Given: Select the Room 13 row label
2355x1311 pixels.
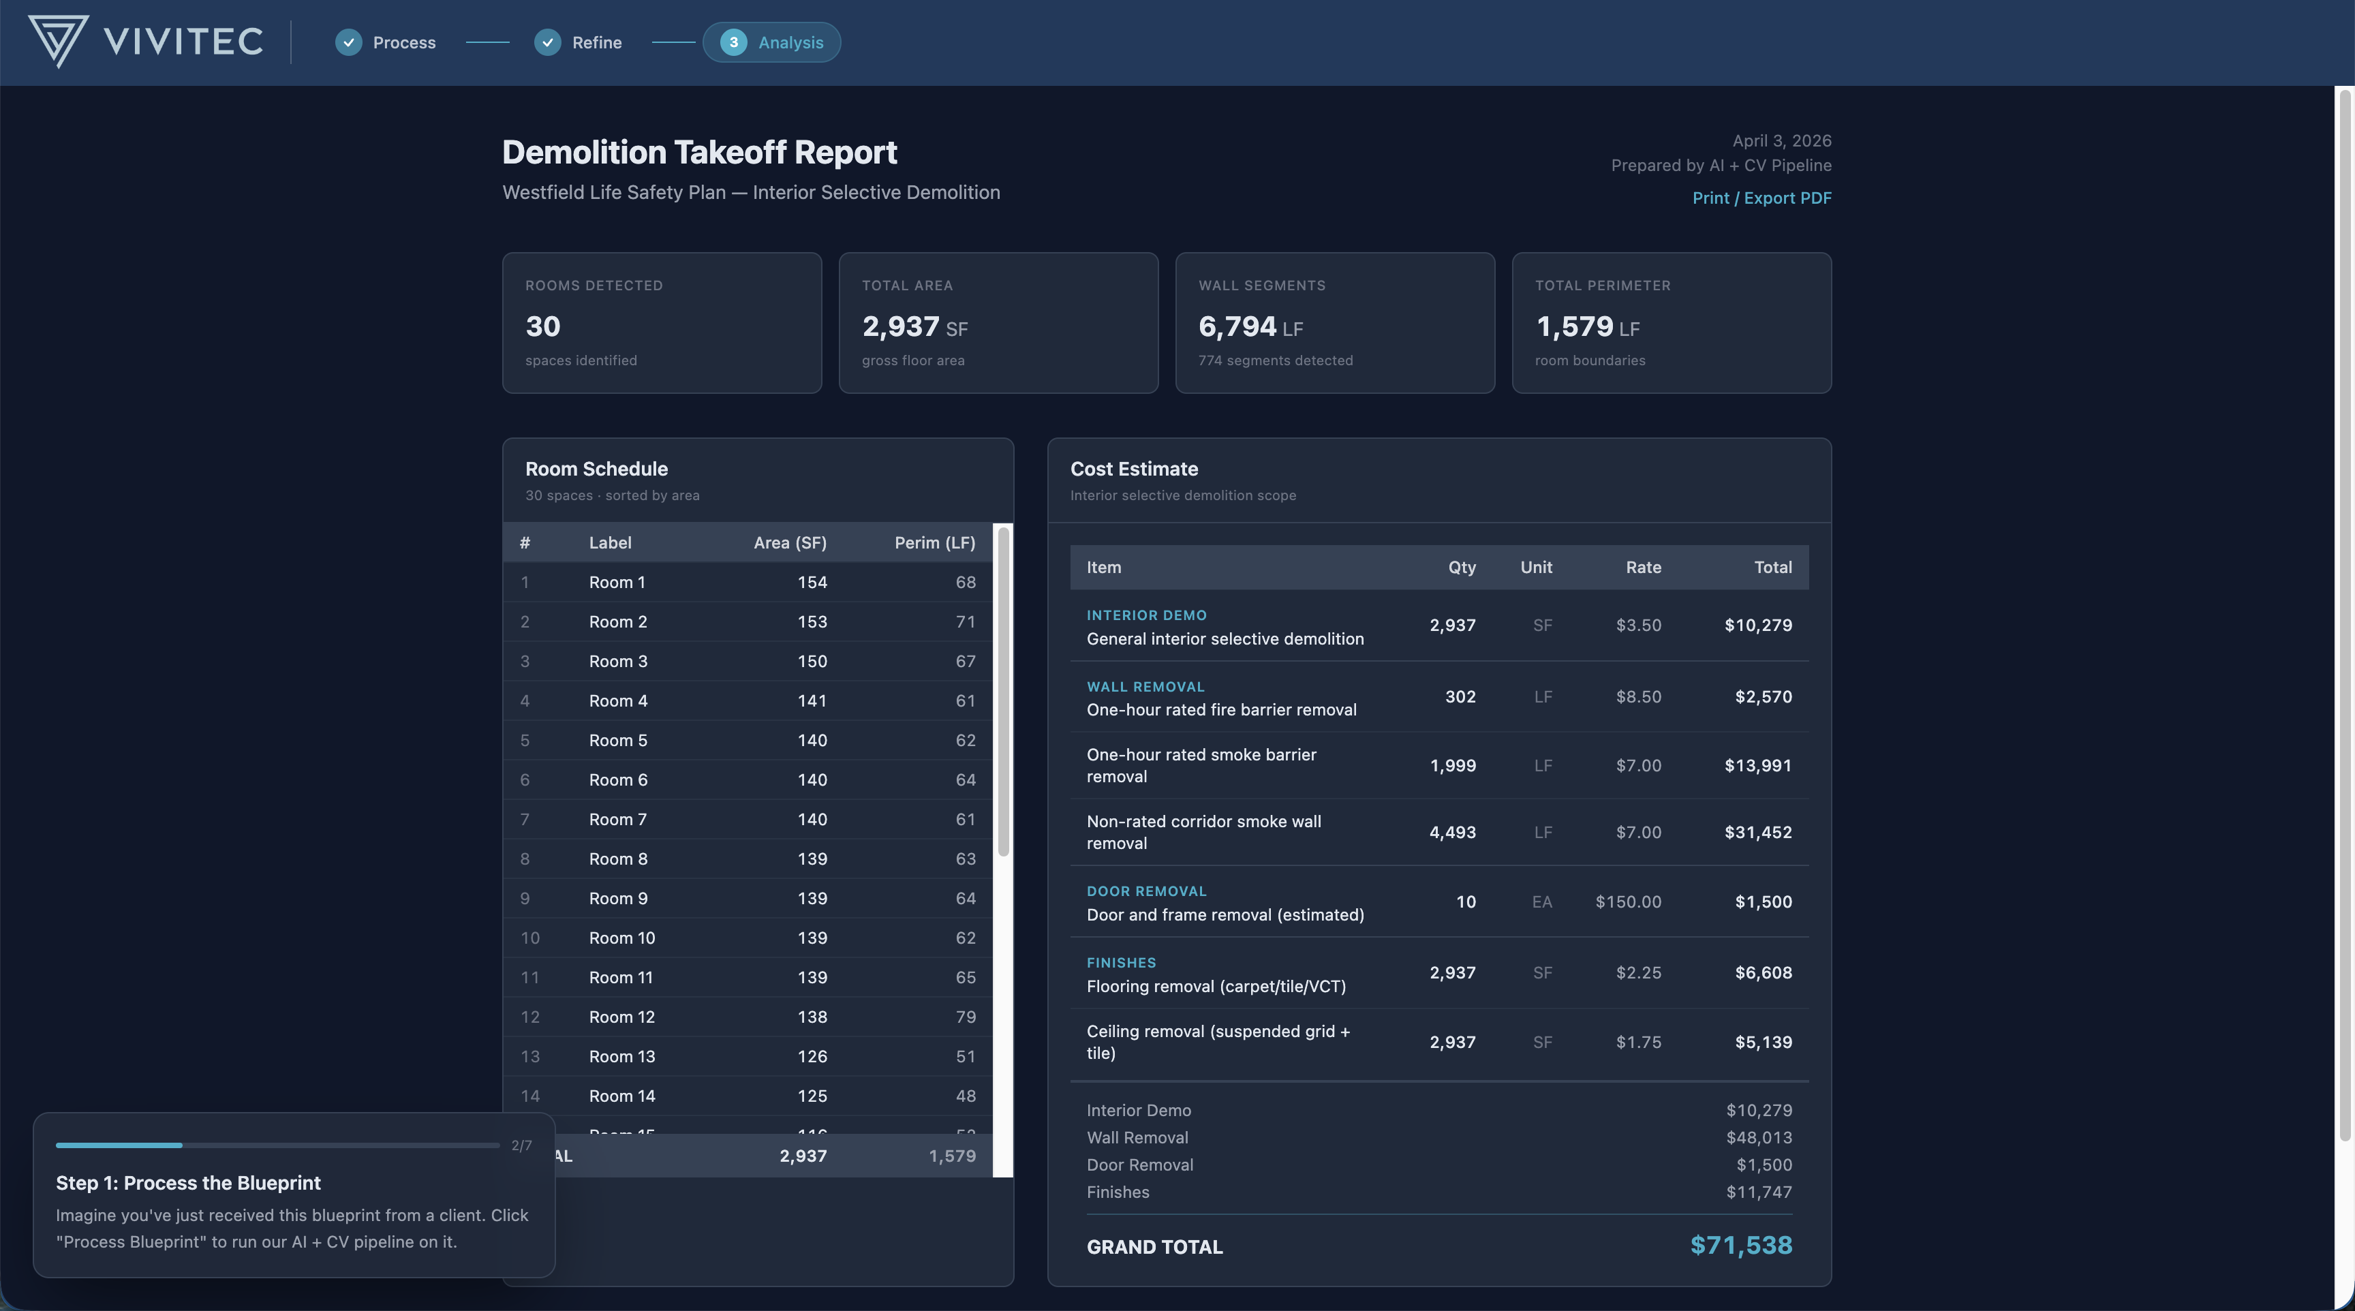Looking at the screenshot, I should point(621,1057).
